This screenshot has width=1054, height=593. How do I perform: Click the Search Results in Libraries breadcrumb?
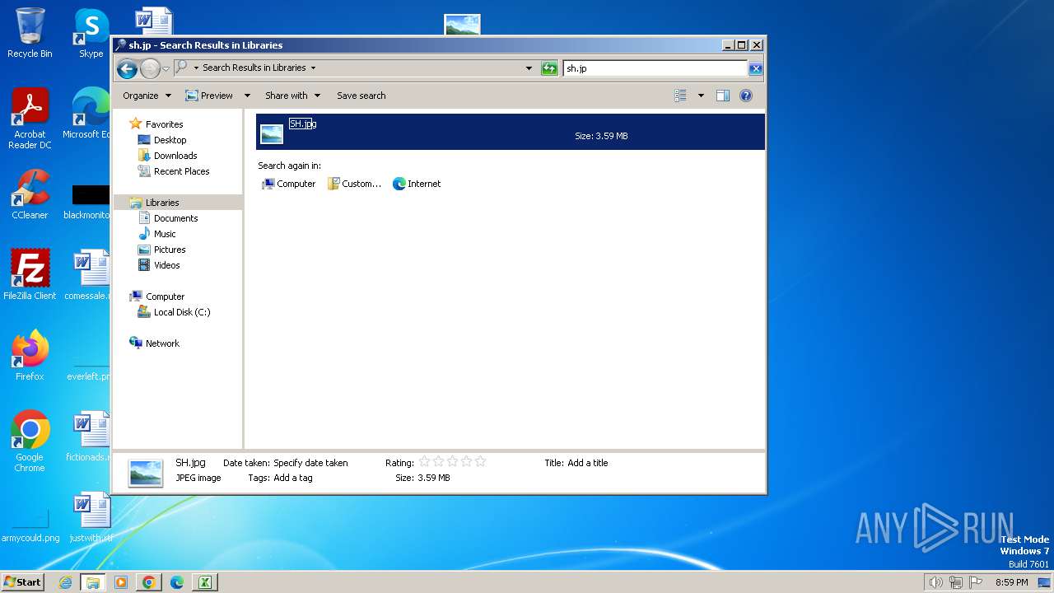[254, 68]
